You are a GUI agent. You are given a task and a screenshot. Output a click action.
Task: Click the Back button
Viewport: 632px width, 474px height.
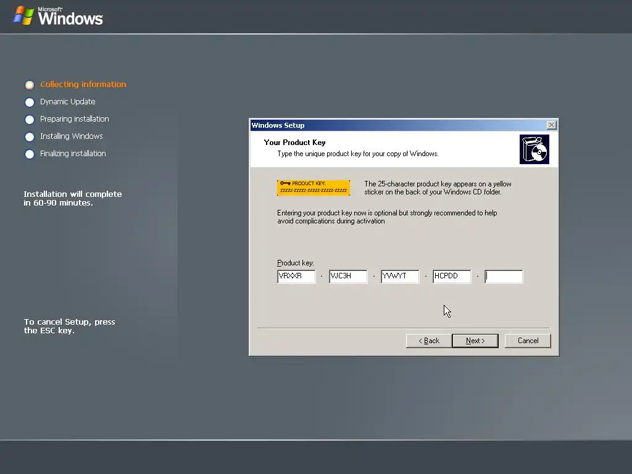pos(429,341)
